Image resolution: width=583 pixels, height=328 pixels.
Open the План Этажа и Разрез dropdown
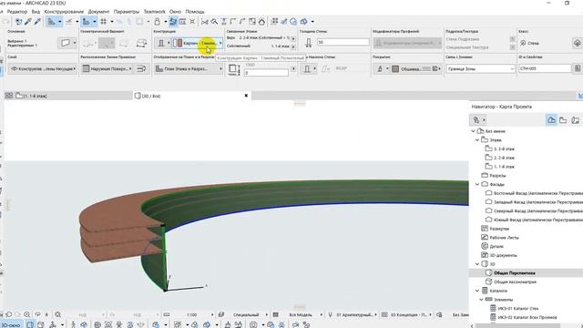click(189, 69)
